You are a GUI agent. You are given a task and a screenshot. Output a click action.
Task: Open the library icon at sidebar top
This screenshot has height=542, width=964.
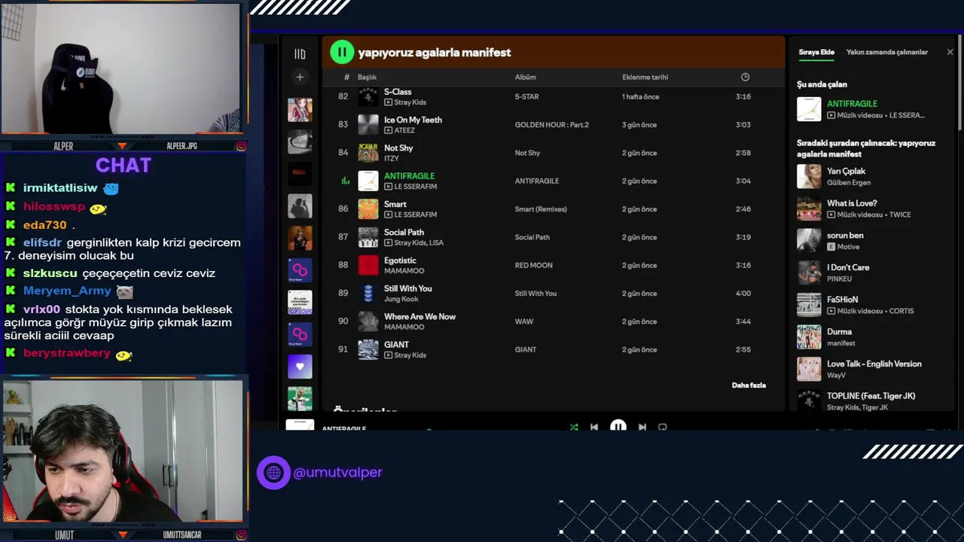tap(300, 54)
